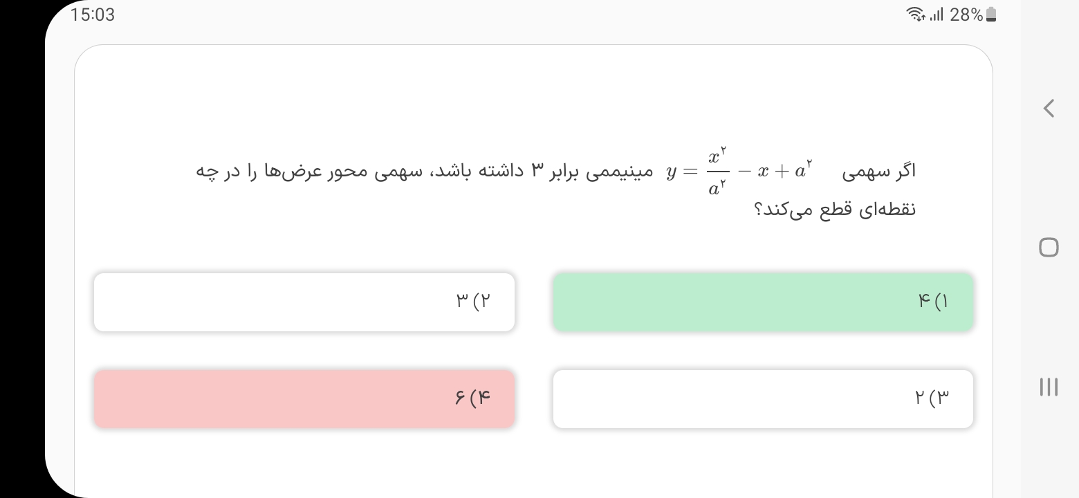Open recent apps via three-bar button
The height and width of the screenshot is (498, 1079).
click(x=1049, y=387)
